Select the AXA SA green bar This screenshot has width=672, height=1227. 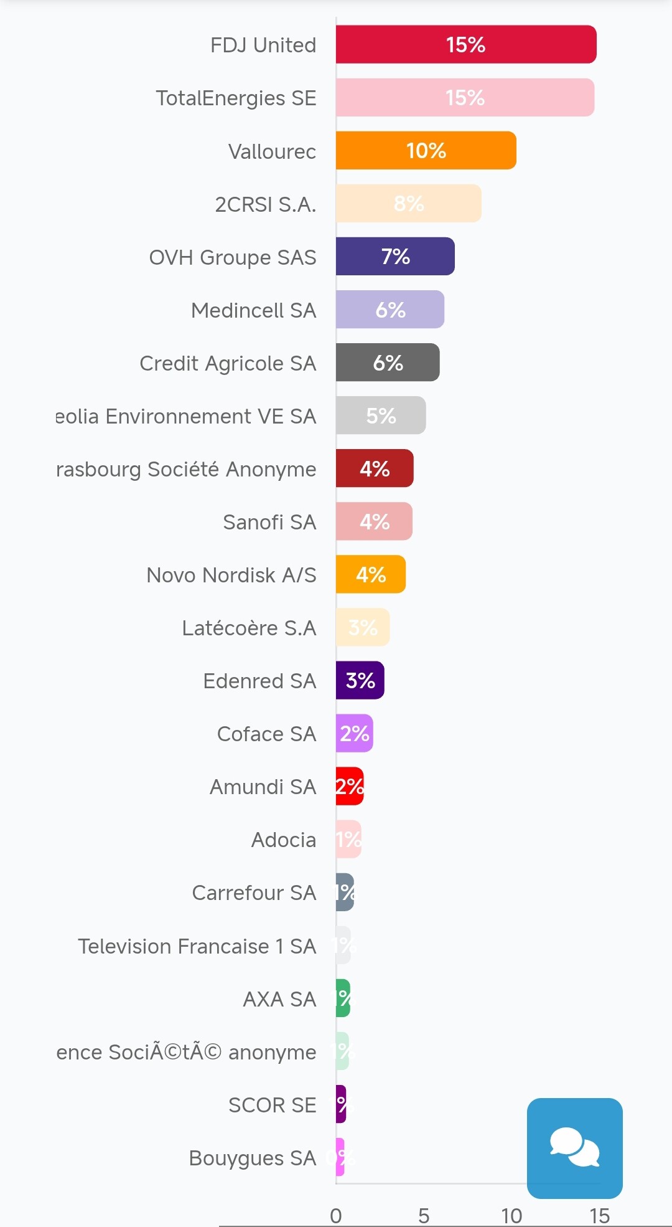coord(343,998)
